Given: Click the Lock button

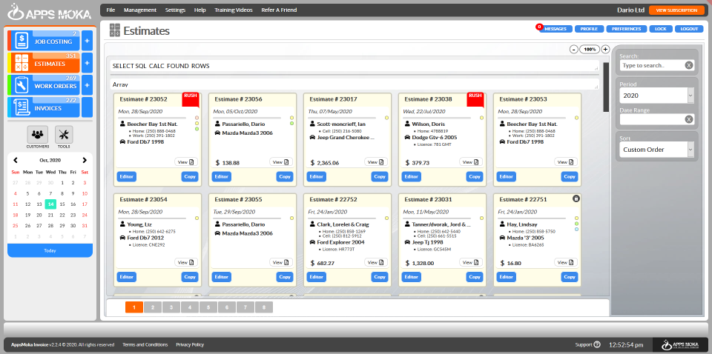Looking at the screenshot, I should point(660,29).
